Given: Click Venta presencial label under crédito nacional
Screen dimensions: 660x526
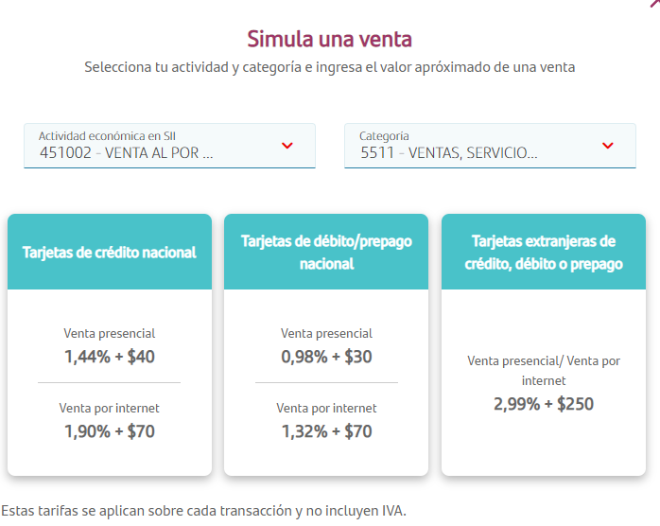Looking at the screenshot, I should (110, 333).
